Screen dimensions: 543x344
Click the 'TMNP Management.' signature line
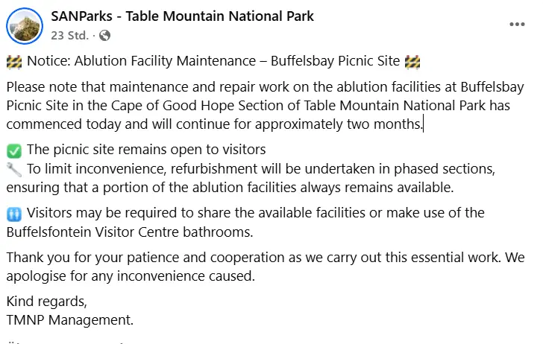[x=70, y=319]
